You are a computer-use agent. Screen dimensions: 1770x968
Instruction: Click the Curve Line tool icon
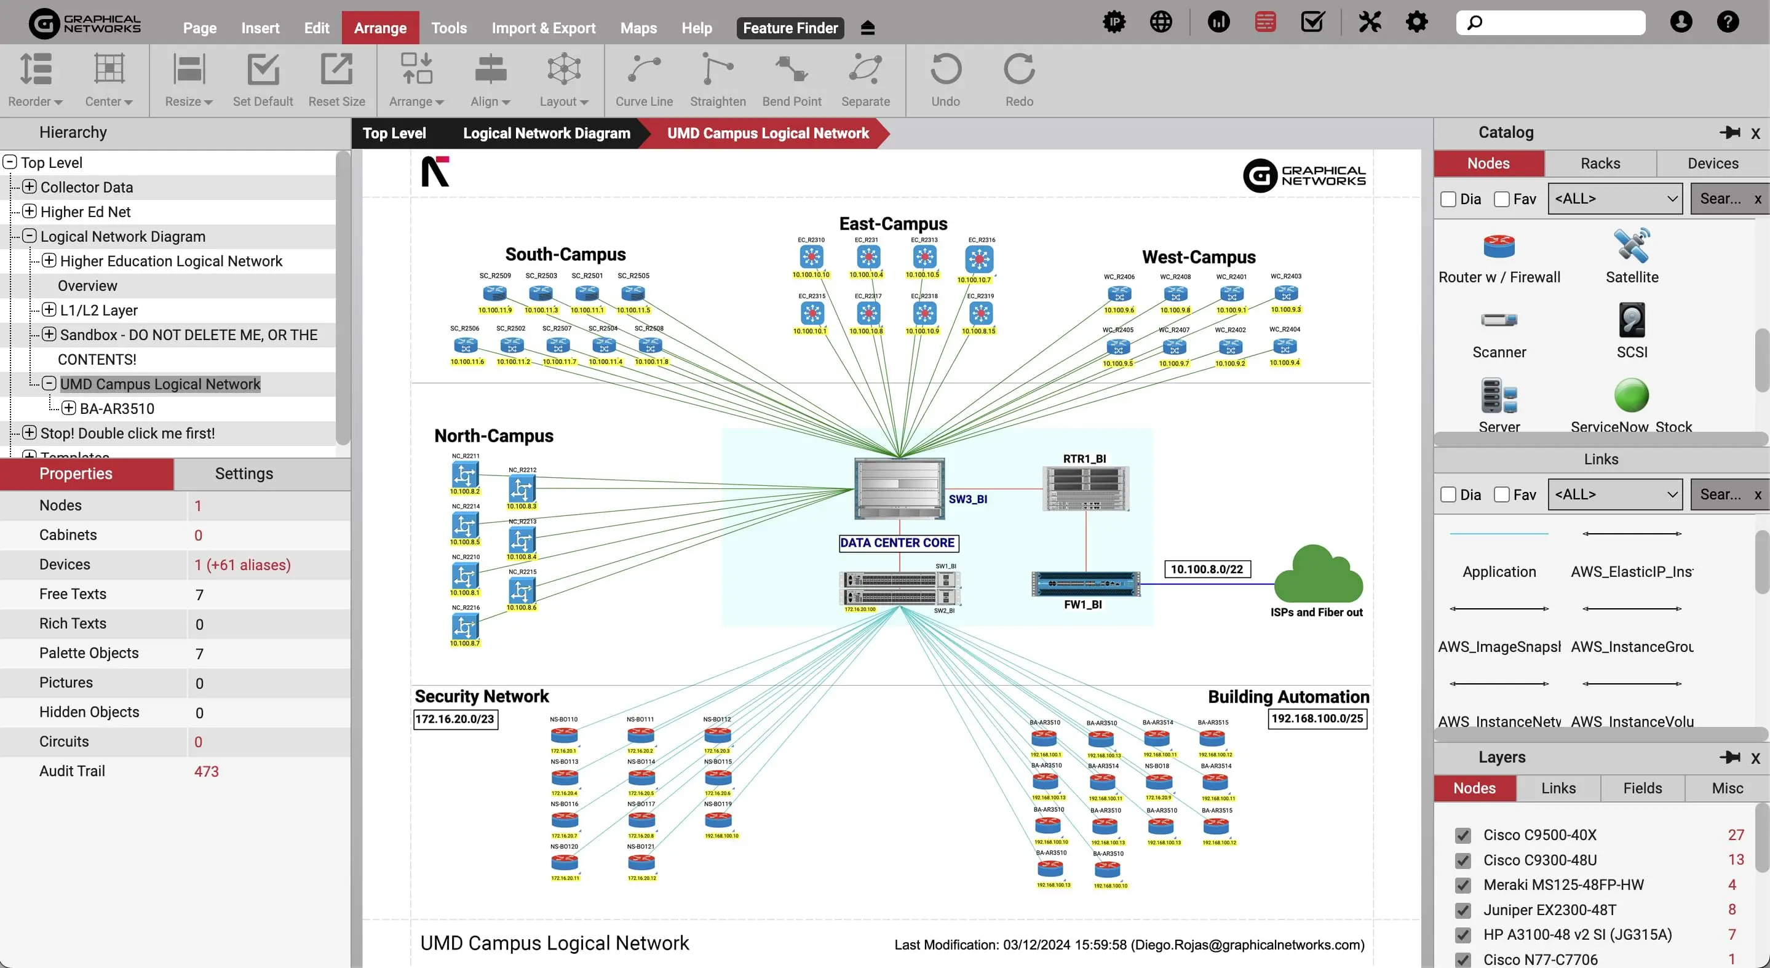(644, 70)
